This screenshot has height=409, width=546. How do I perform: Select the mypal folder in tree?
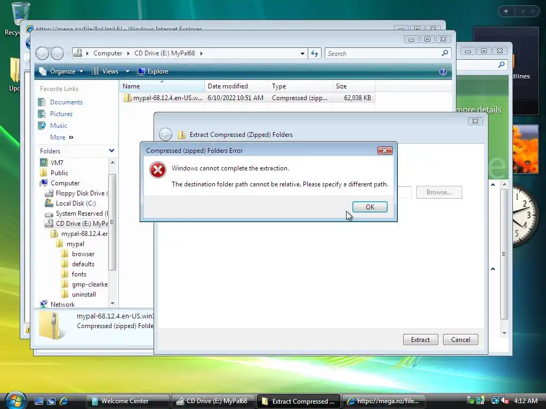(75, 244)
